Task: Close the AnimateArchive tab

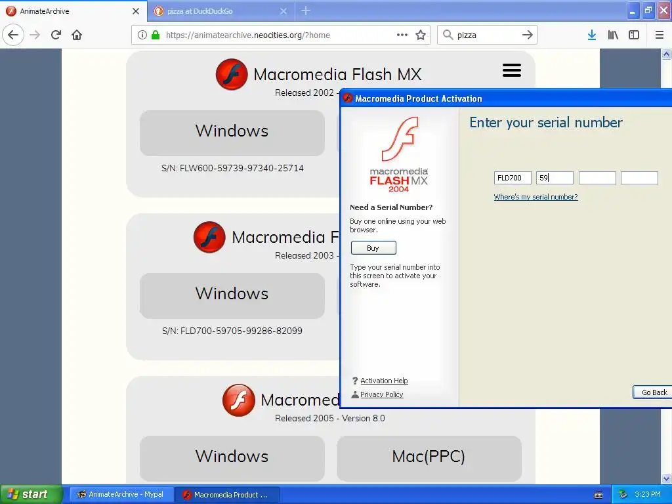Action: 136,11
